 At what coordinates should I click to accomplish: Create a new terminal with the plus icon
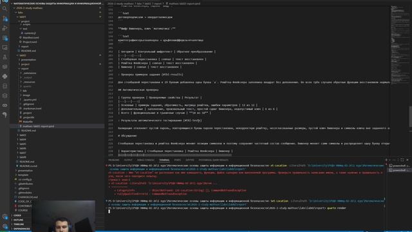[386, 160]
